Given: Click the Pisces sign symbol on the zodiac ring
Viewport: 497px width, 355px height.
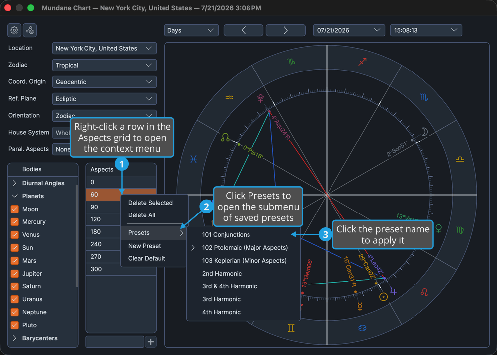Looking at the screenshot, I should 193,159.
